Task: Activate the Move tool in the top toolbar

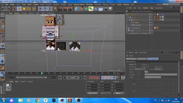Action: tap(19, 9)
